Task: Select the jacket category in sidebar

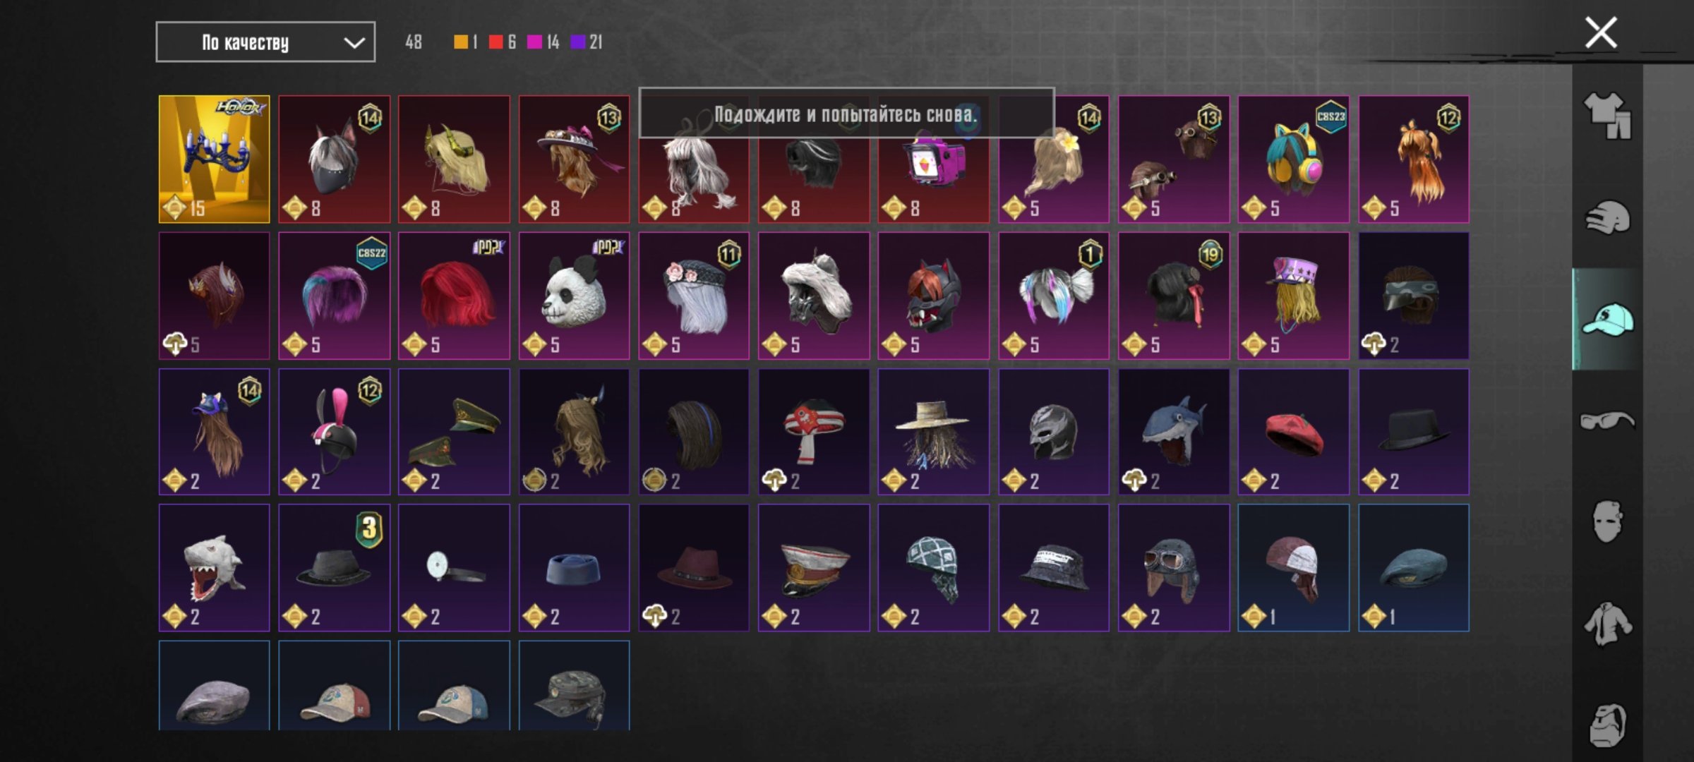Action: click(x=1607, y=624)
